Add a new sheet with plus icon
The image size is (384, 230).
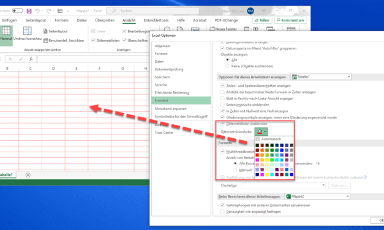(x=28, y=175)
